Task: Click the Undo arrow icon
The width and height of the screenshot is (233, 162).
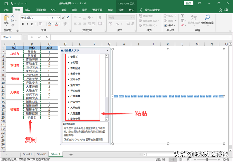Action: [12, 3]
